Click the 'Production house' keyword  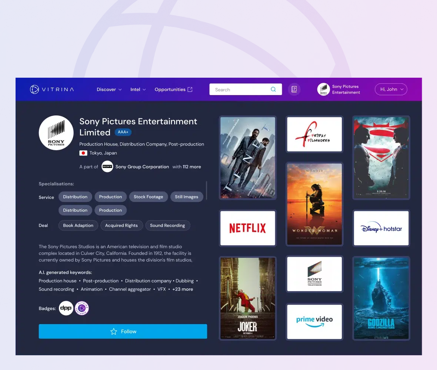coord(57,280)
